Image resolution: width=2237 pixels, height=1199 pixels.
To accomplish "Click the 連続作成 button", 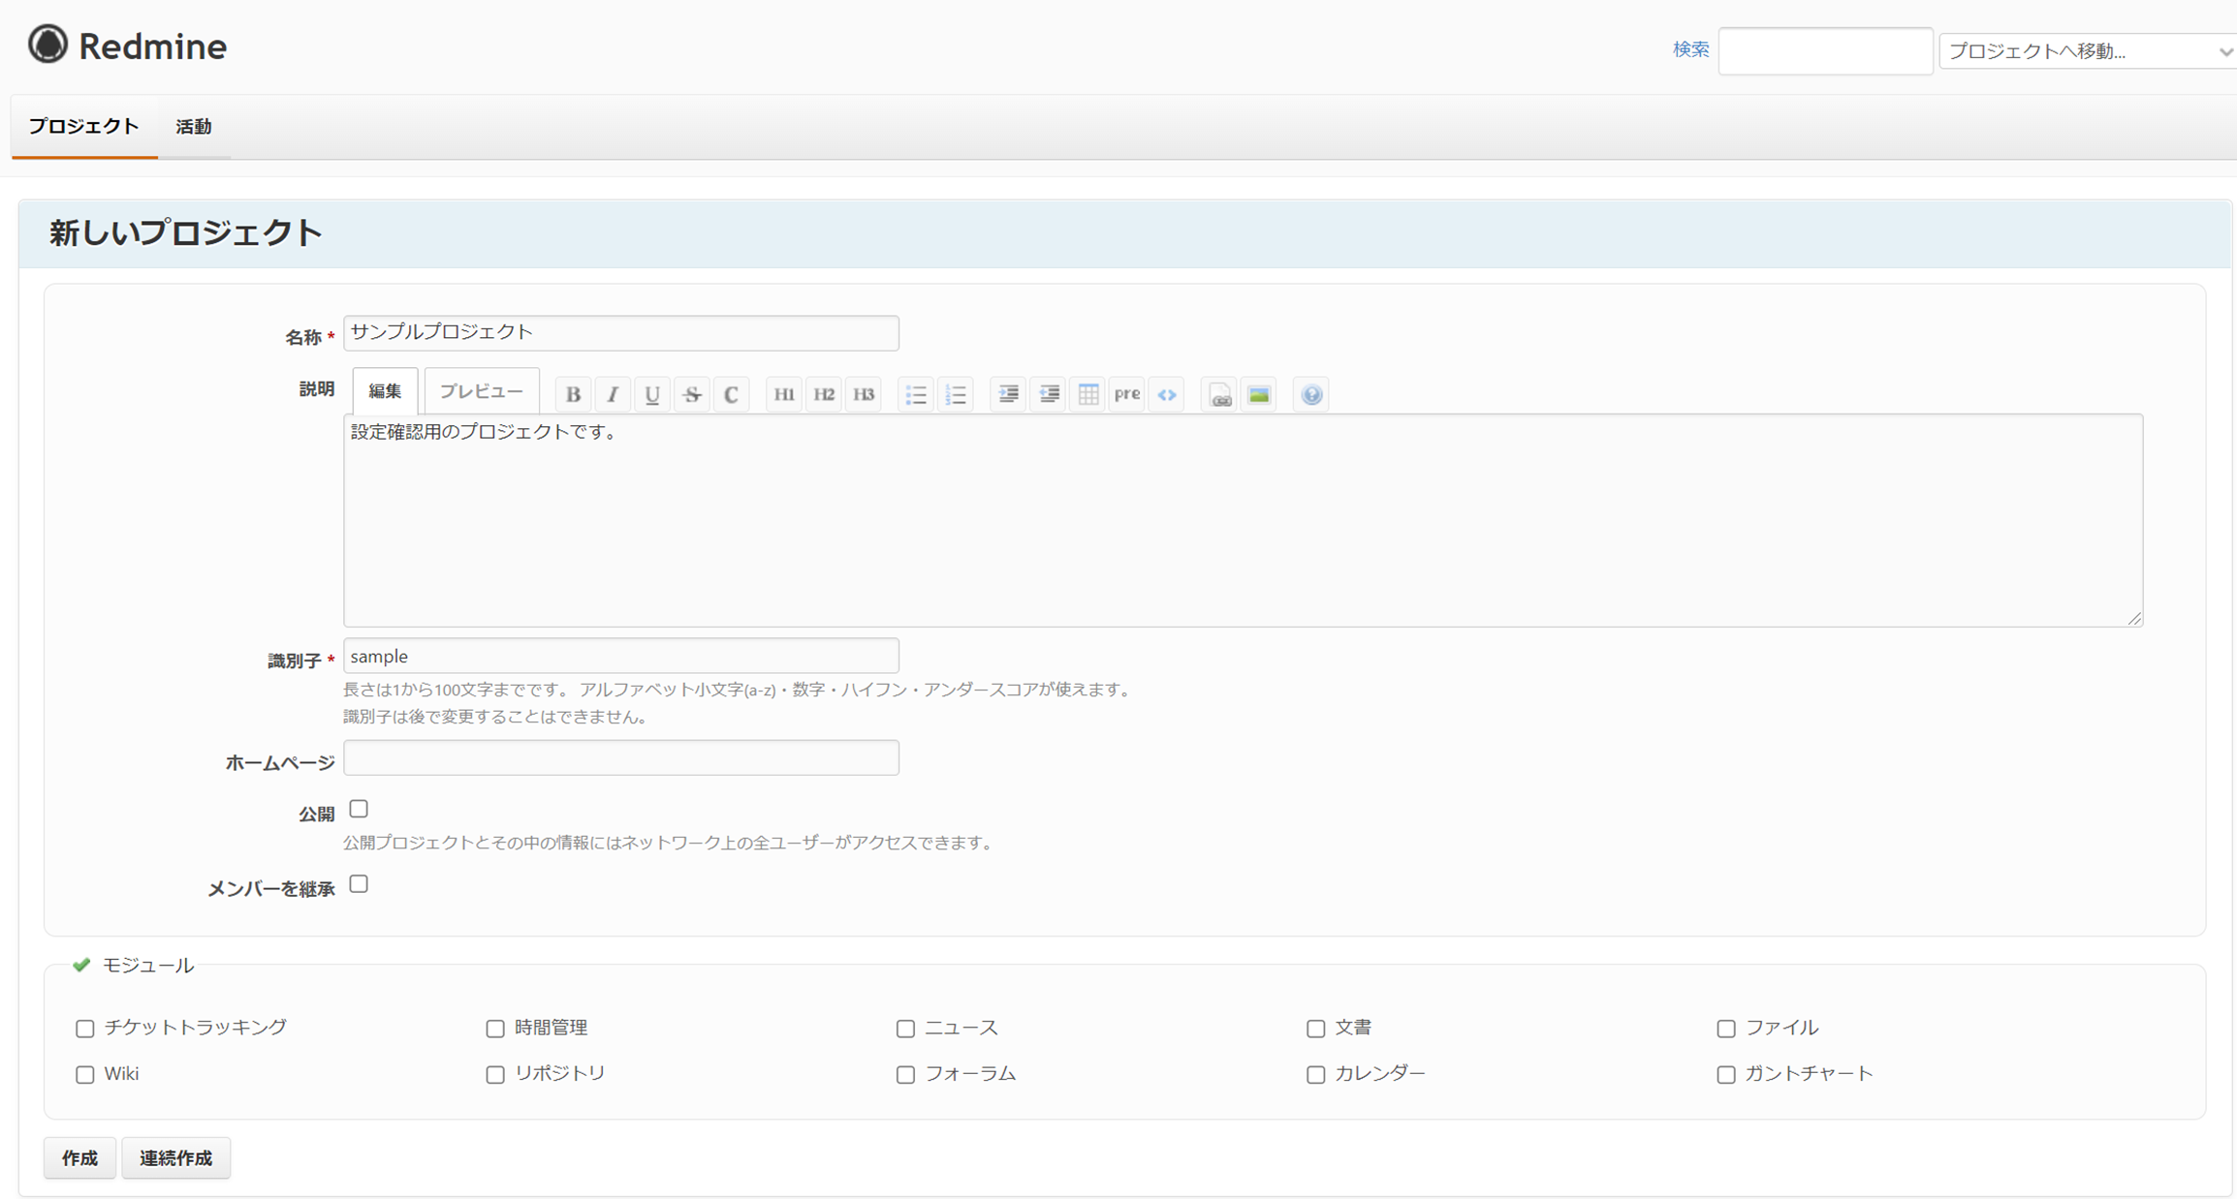I will coord(175,1158).
